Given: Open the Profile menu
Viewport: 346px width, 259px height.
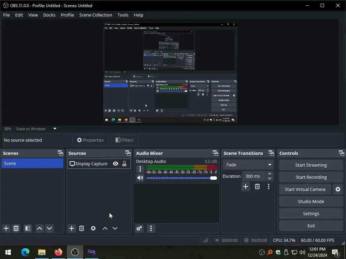Looking at the screenshot, I should pyautogui.click(x=67, y=15).
